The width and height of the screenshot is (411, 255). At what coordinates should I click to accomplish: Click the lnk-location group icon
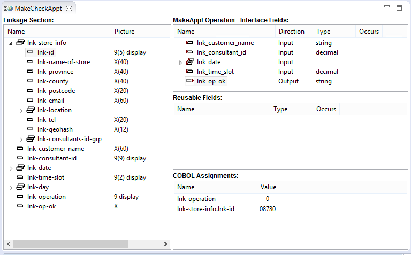click(x=31, y=110)
